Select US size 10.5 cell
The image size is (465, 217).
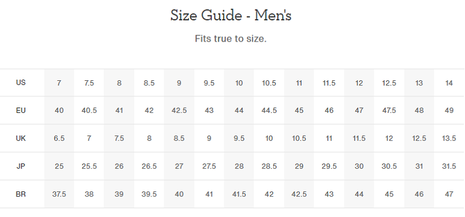[x=269, y=83]
